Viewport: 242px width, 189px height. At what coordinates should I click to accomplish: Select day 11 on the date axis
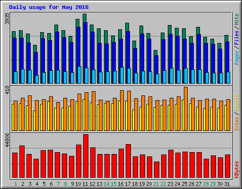[x=85, y=184]
